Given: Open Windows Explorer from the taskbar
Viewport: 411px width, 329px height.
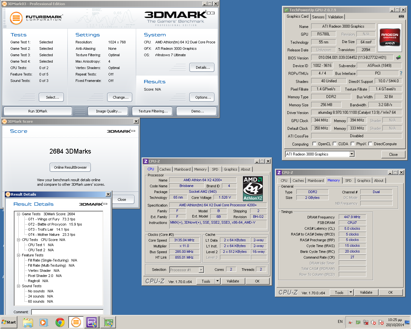Looking at the screenshot, I should [x=28, y=322].
